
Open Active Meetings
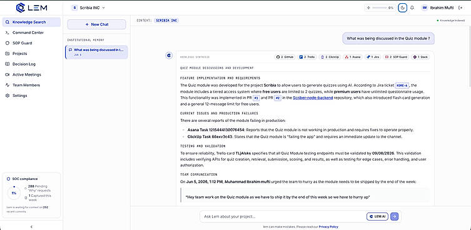(31, 74)
